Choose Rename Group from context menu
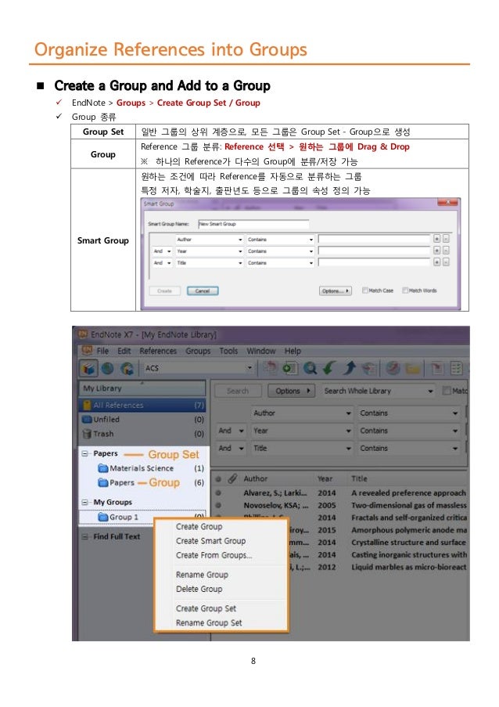499x707 pixels. coord(202,575)
